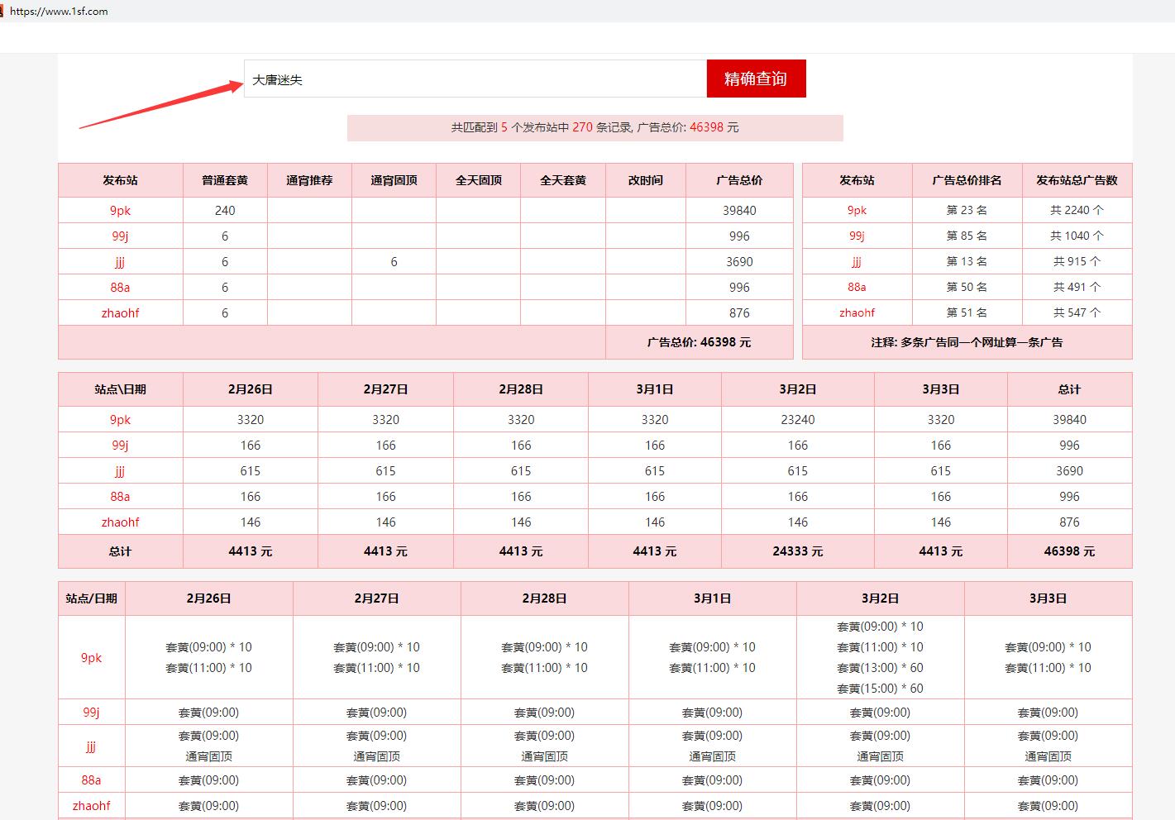Click the 通宵固顶 entry under jjj row
Viewport: 1175px width, 820px height.
point(209,755)
